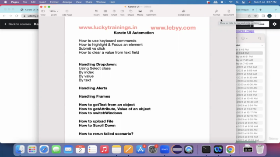Open Spotlight search in menu bar
The width and height of the screenshot is (280, 157).
[x=237, y=2]
